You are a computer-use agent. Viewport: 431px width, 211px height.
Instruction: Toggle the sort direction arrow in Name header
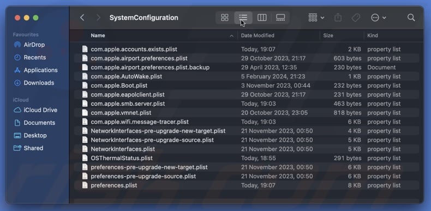pyautogui.click(x=231, y=36)
